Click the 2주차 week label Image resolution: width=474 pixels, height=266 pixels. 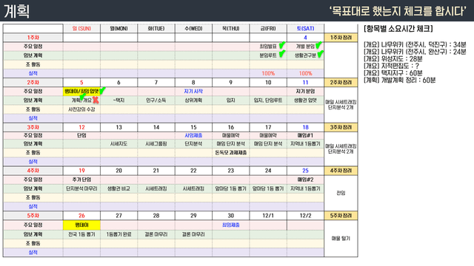point(33,82)
